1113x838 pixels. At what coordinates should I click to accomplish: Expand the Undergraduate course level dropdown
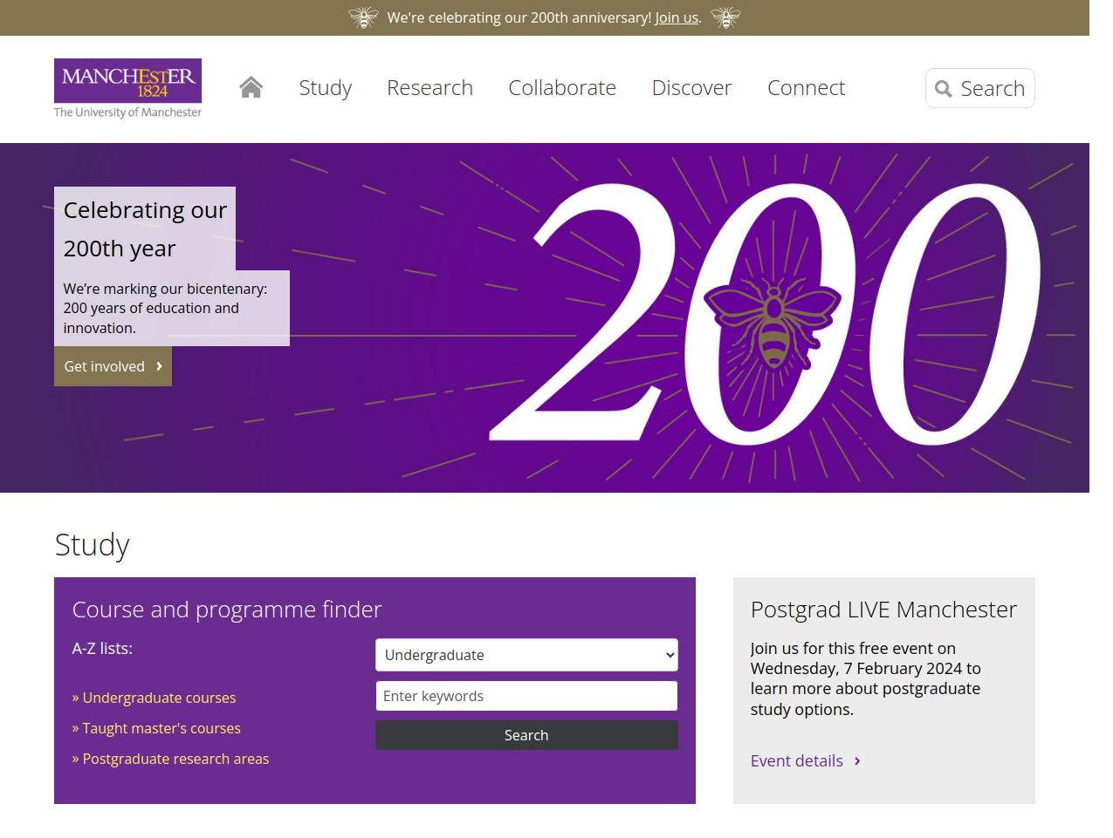coord(526,655)
